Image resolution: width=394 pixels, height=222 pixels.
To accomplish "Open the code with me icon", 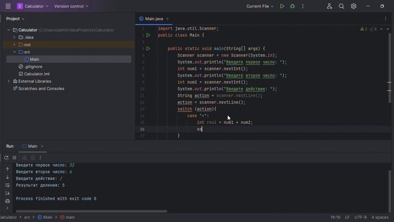I will 329,6.
